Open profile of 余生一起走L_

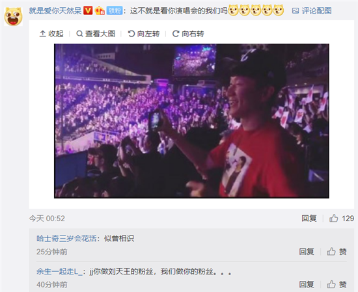59,271
